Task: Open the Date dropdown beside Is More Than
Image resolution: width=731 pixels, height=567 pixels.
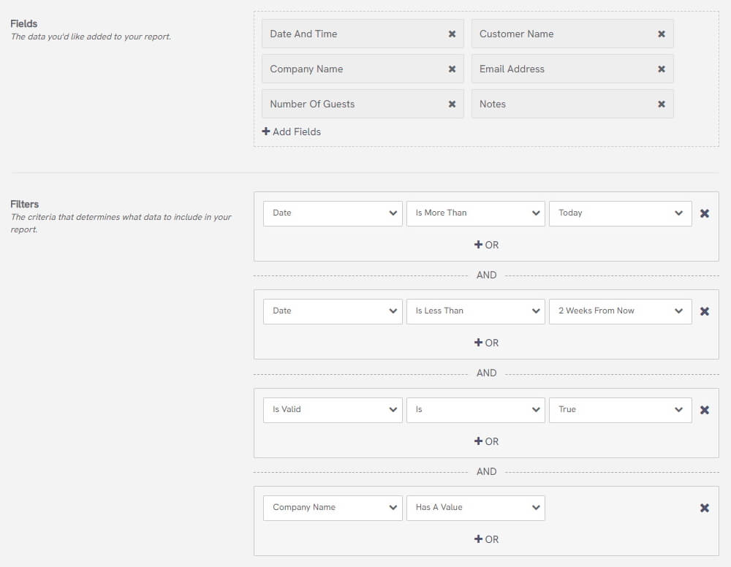Action: (333, 213)
